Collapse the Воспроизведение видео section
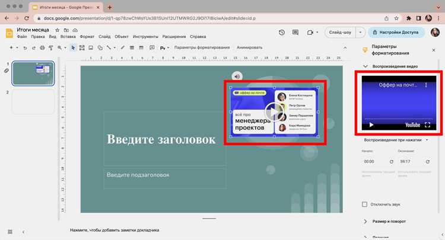 [365, 66]
